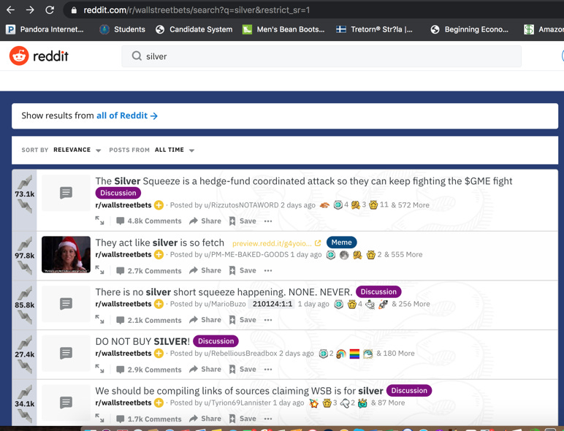Open 2.1k Comments link
Image resolution: width=564 pixels, height=431 pixels.
pyautogui.click(x=149, y=320)
